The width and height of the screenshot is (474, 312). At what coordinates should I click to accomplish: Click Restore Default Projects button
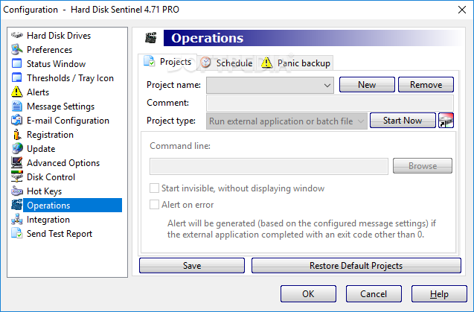[356, 265]
